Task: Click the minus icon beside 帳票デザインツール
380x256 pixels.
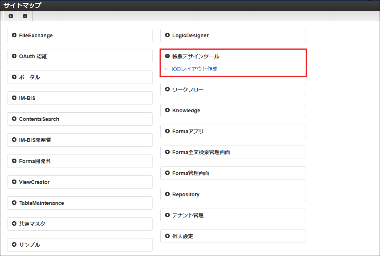Action: (x=167, y=56)
